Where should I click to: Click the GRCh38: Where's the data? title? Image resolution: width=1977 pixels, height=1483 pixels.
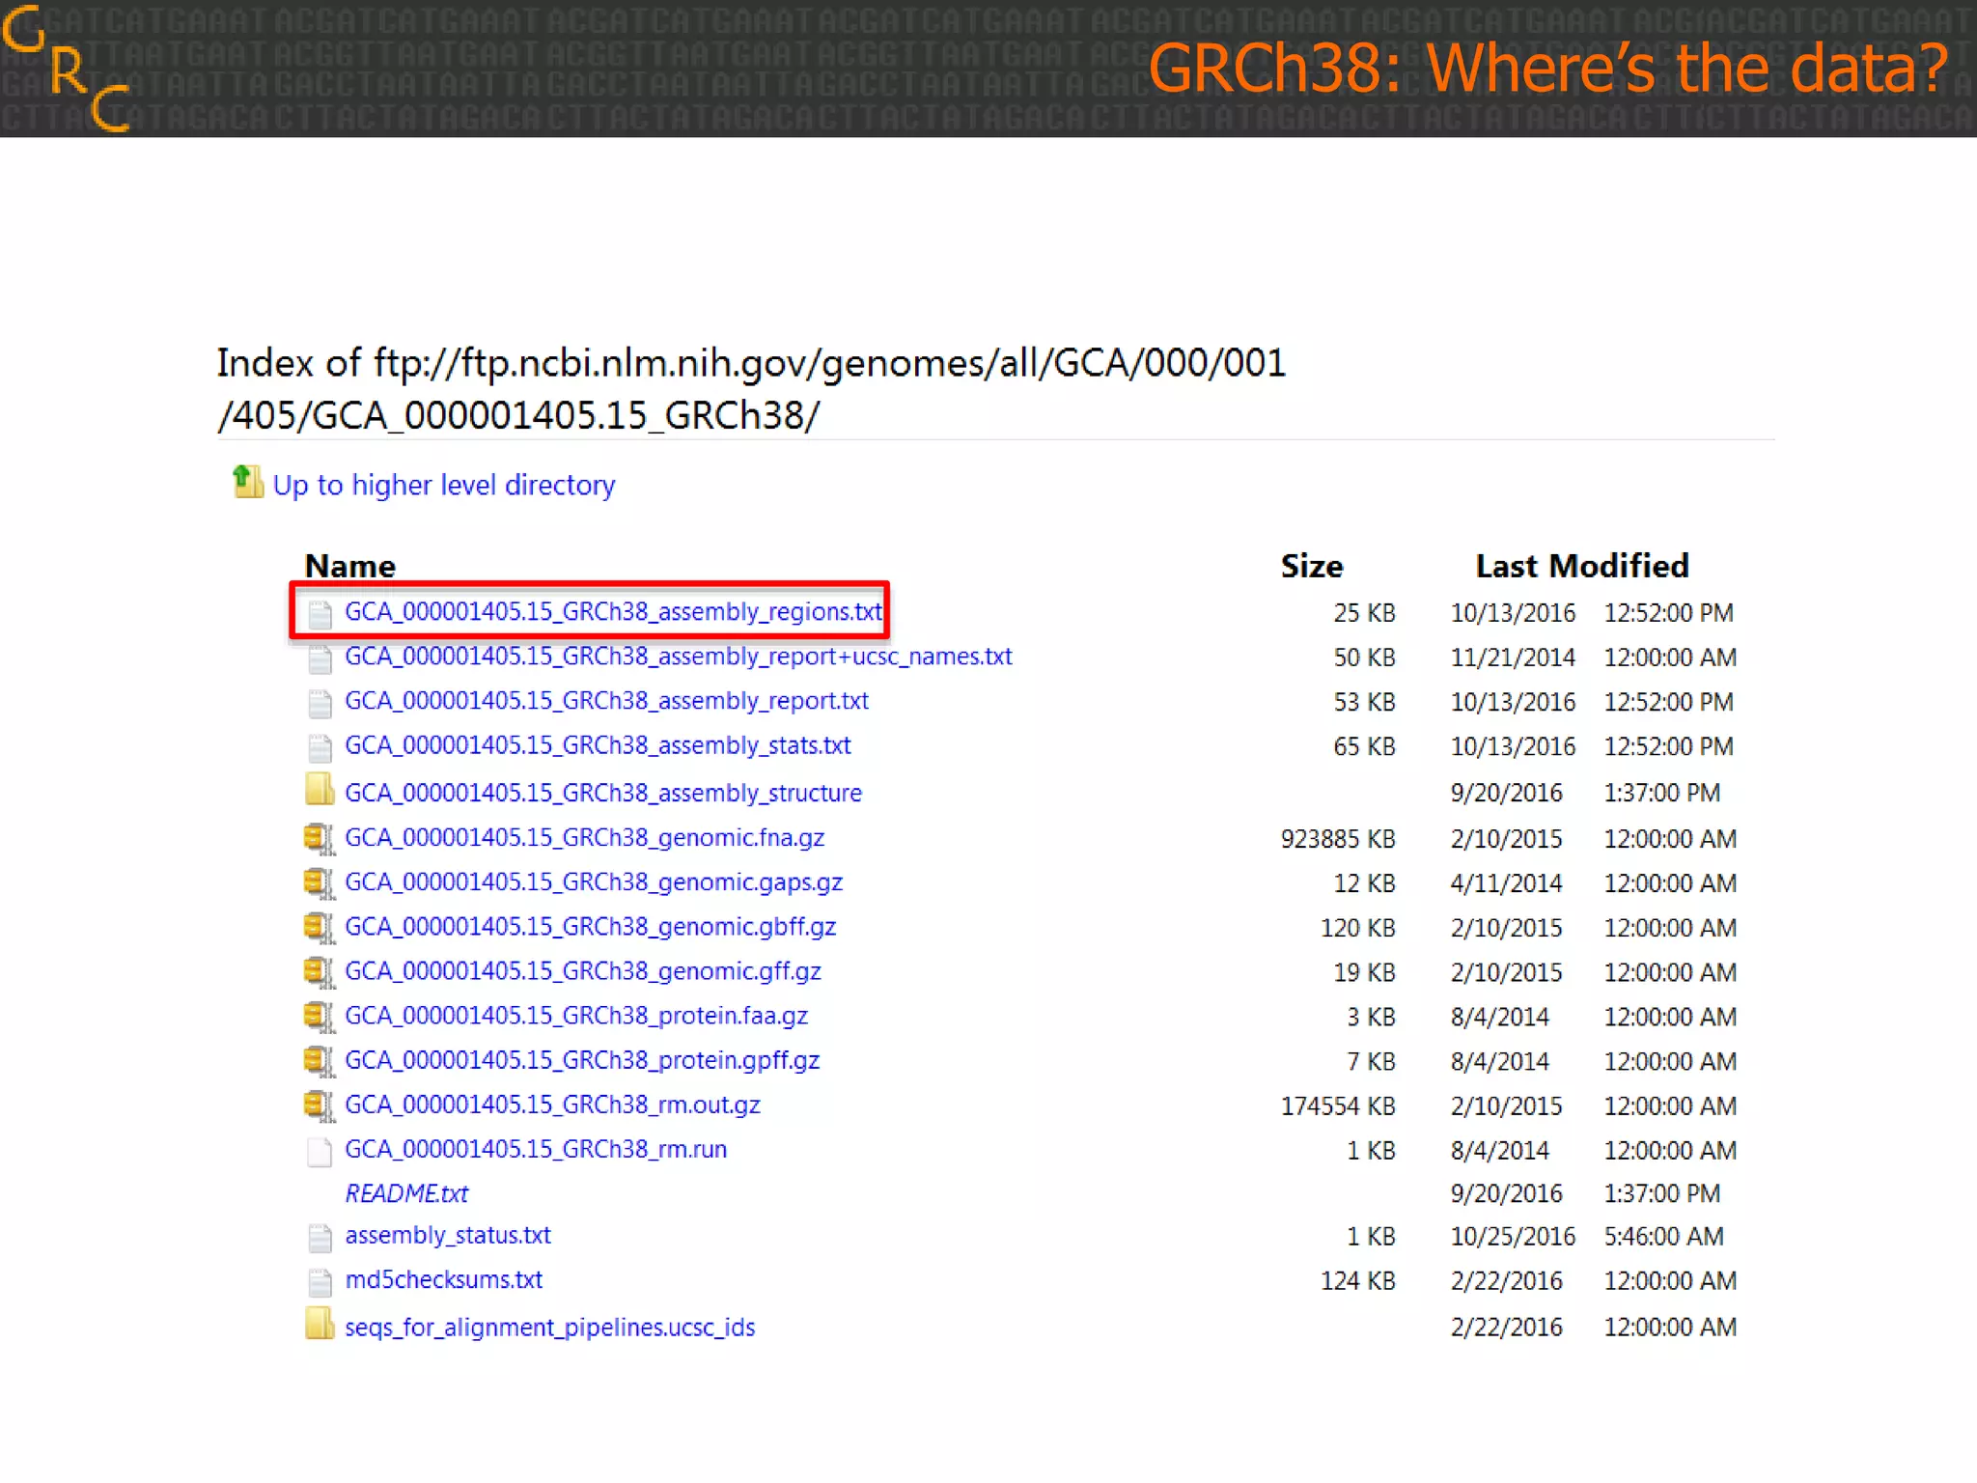coord(1548,68)
